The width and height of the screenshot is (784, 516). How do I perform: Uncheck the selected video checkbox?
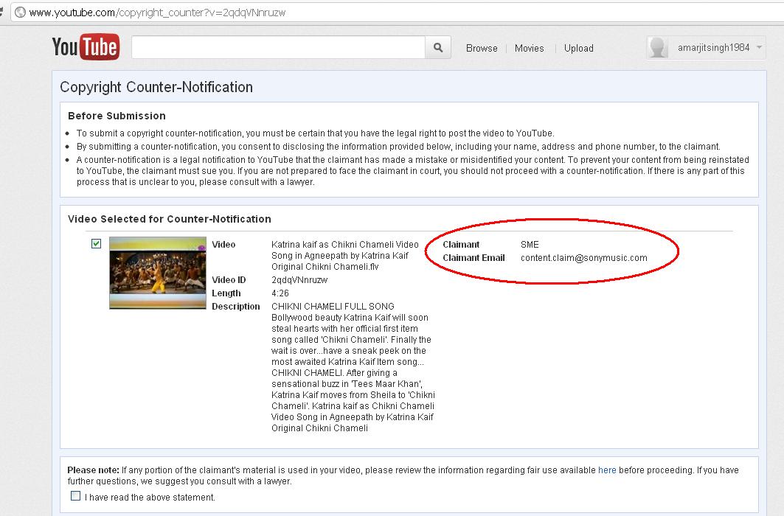(96, 244)
